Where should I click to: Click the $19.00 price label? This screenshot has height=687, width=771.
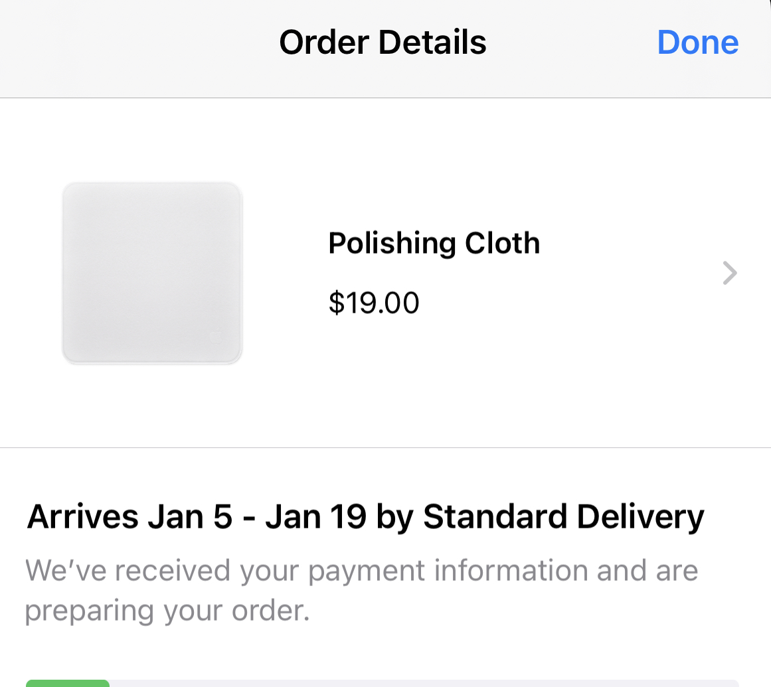tap(374, 303)
